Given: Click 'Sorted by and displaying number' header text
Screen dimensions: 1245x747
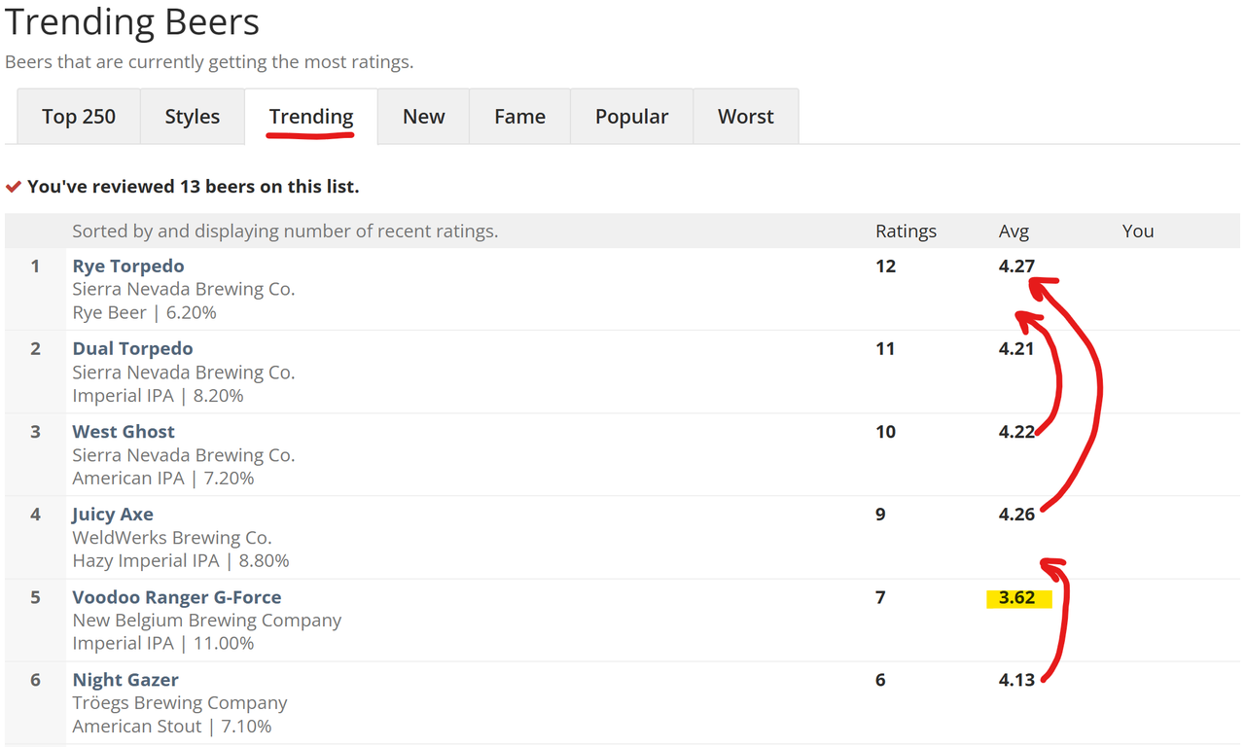Looking at the screenshot, I should click(285, 231).
